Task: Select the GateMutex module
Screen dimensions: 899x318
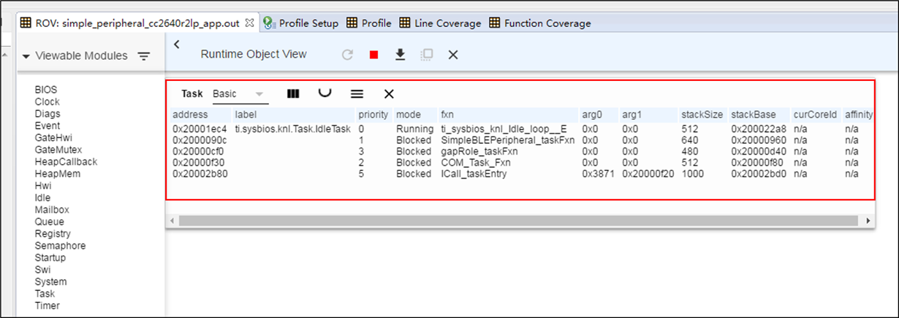Action: pos(58,150)
